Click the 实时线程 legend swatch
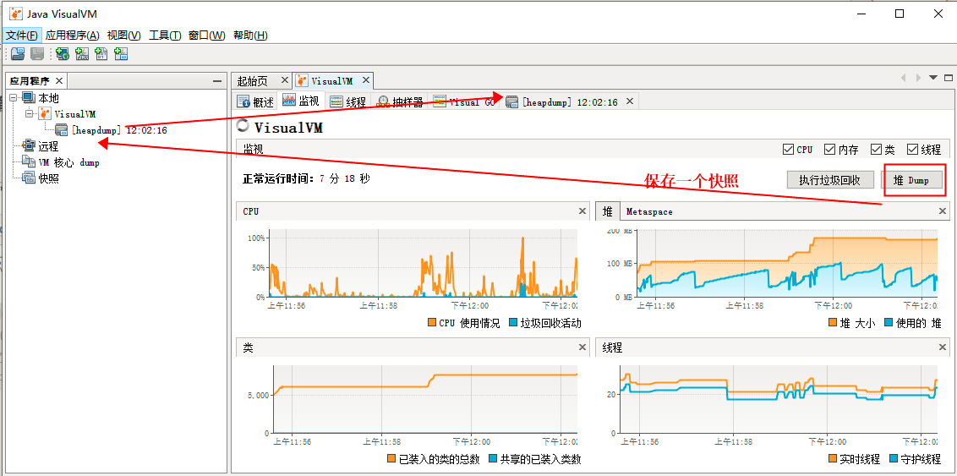957x476 pixels. (x=833, y=458)
